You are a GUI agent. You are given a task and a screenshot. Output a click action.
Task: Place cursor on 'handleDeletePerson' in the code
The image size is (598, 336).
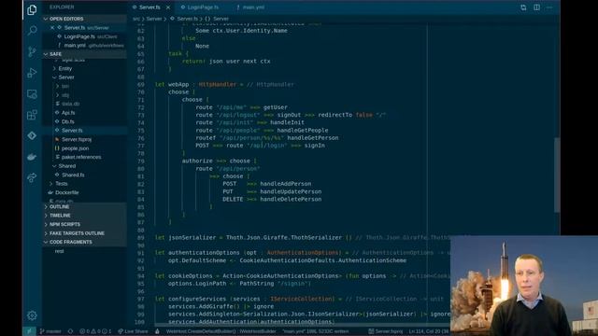[x=291, y=199]
